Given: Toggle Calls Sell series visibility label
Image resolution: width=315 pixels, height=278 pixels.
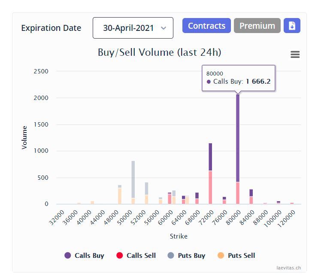Looking at the screenshot, I should (141, 255).
